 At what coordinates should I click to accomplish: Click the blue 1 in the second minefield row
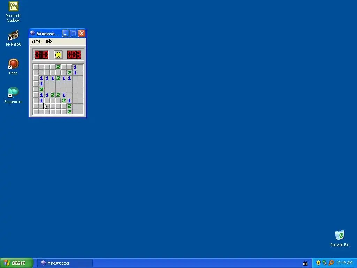[x=75, y=73]
